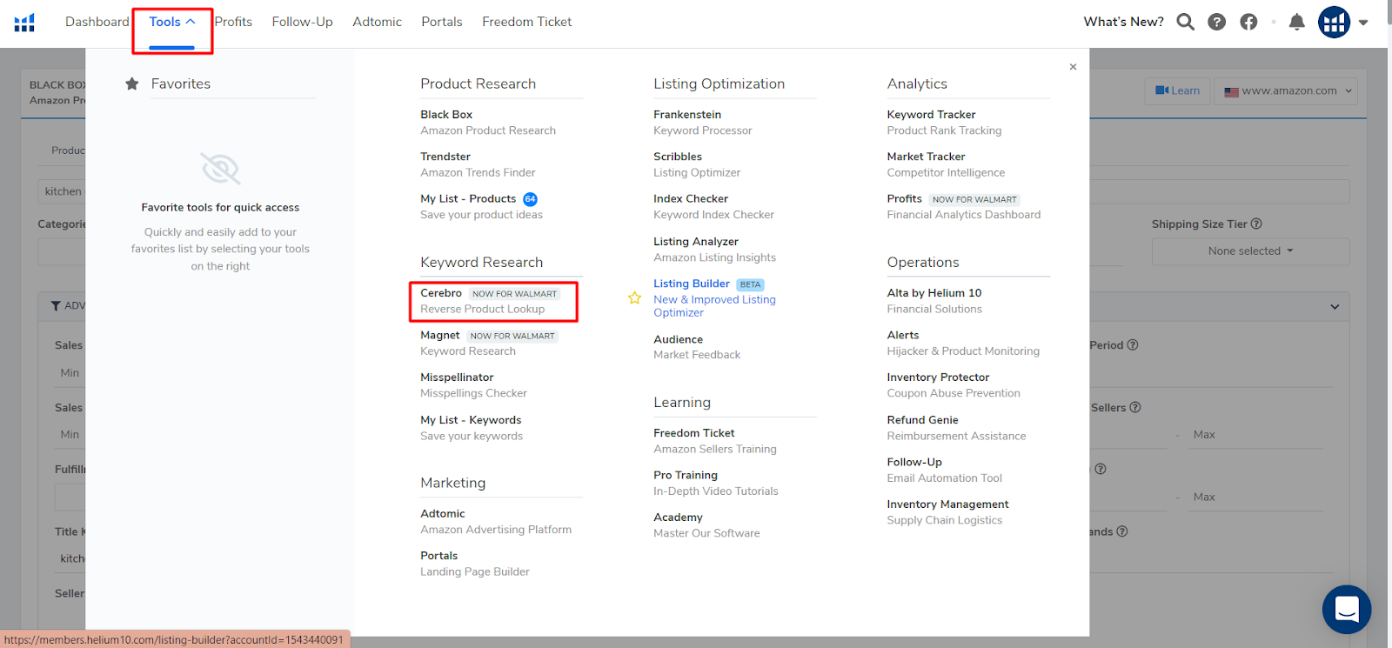Open Inventory Management tool
Image resolution: width=1392 pixels, height=648 pixels.
tap(947, 512)
